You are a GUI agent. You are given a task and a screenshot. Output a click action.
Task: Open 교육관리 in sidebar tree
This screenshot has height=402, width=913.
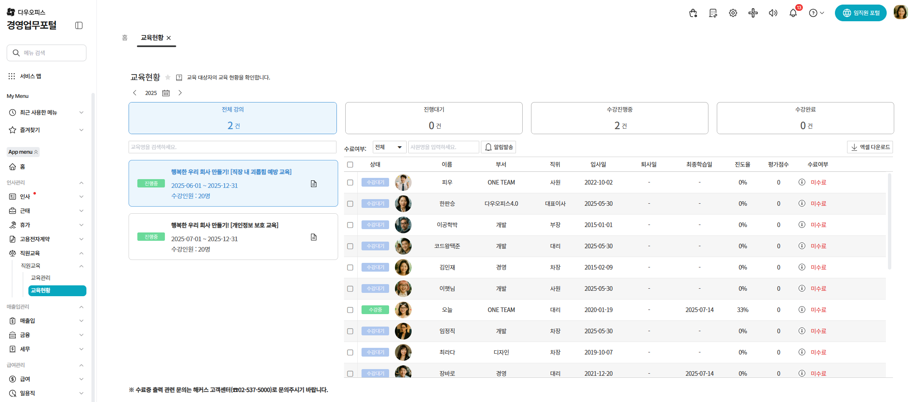point(40,278)
